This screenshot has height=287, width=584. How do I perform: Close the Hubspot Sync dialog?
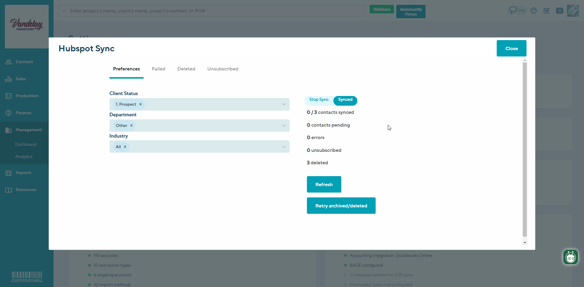[x=511, y=48]
